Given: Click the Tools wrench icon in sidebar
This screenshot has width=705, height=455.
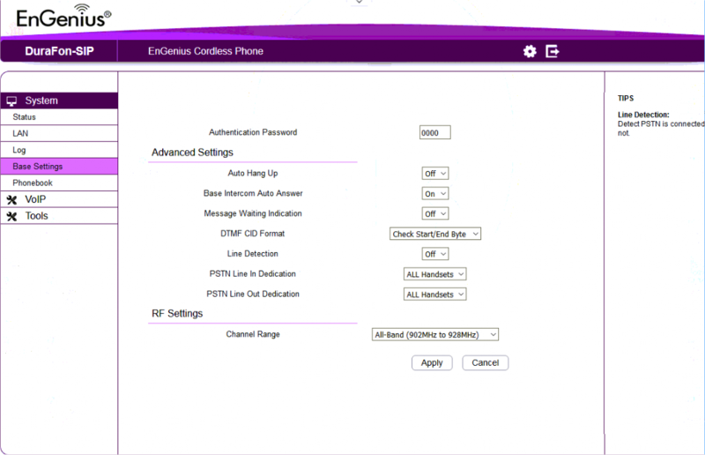Looking at the screenshot, I should pos(11,216).
